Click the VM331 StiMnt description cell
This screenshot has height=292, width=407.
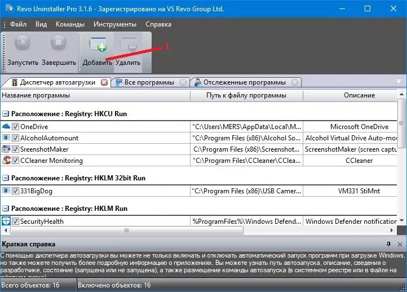coord(350,191)
